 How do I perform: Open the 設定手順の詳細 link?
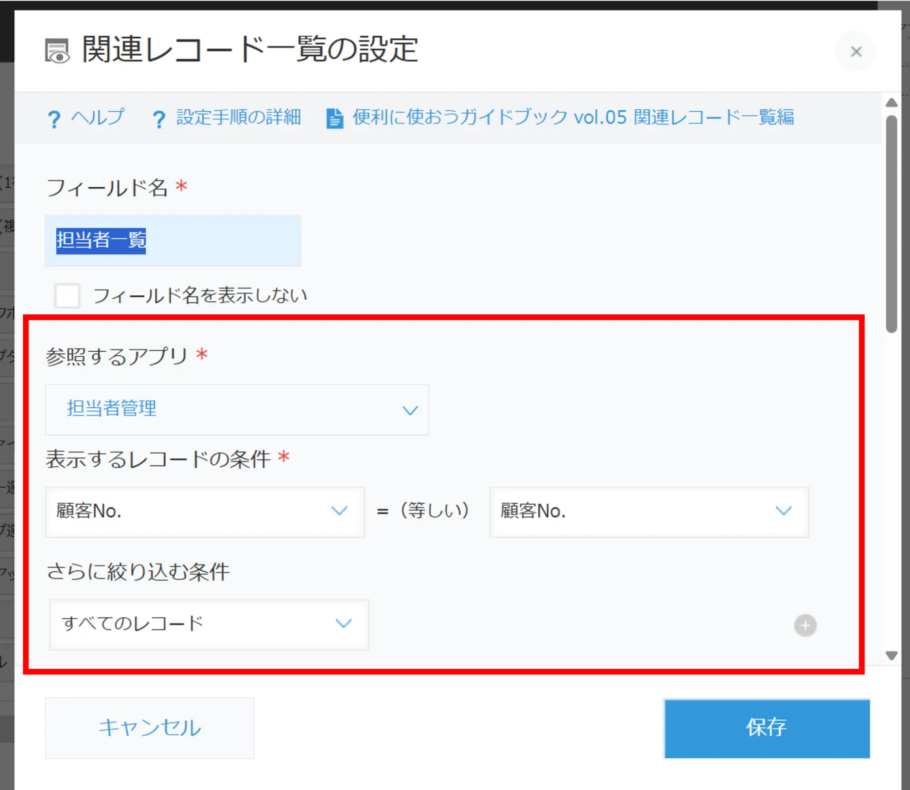point(239,117)
